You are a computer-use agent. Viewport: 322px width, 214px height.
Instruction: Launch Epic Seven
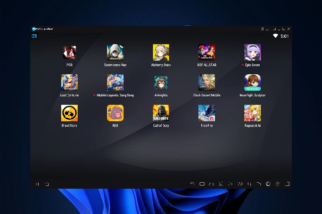pos(252,53)
